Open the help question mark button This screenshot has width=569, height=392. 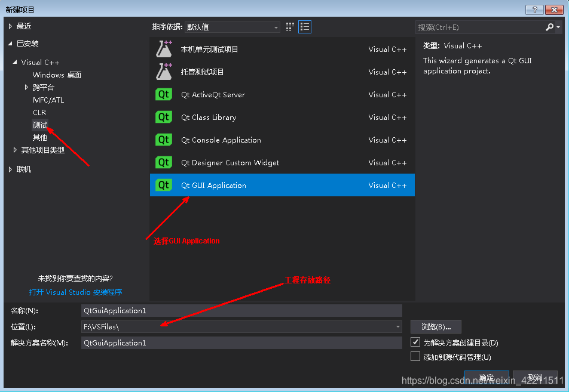(534, 10)
